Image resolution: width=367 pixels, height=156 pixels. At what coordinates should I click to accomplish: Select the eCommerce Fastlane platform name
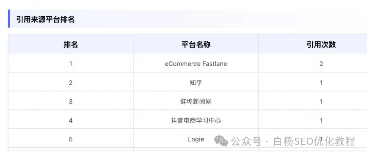click(196, 64)
